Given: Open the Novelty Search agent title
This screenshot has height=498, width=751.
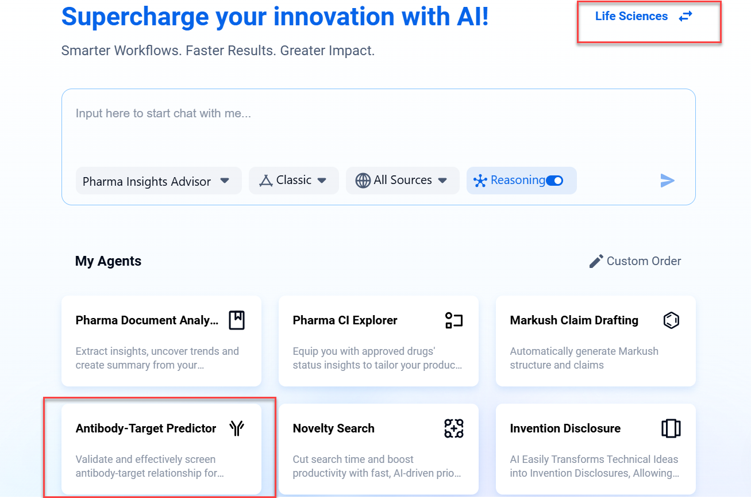Looking at the screenshot, I should tap(333, 428).
